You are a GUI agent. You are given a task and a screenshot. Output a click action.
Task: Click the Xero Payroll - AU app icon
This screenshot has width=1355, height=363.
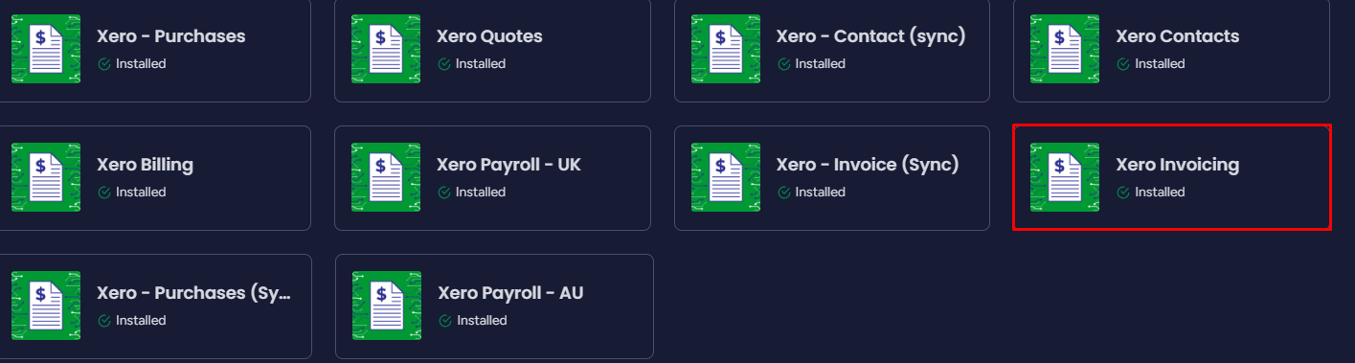coord(387,306)
